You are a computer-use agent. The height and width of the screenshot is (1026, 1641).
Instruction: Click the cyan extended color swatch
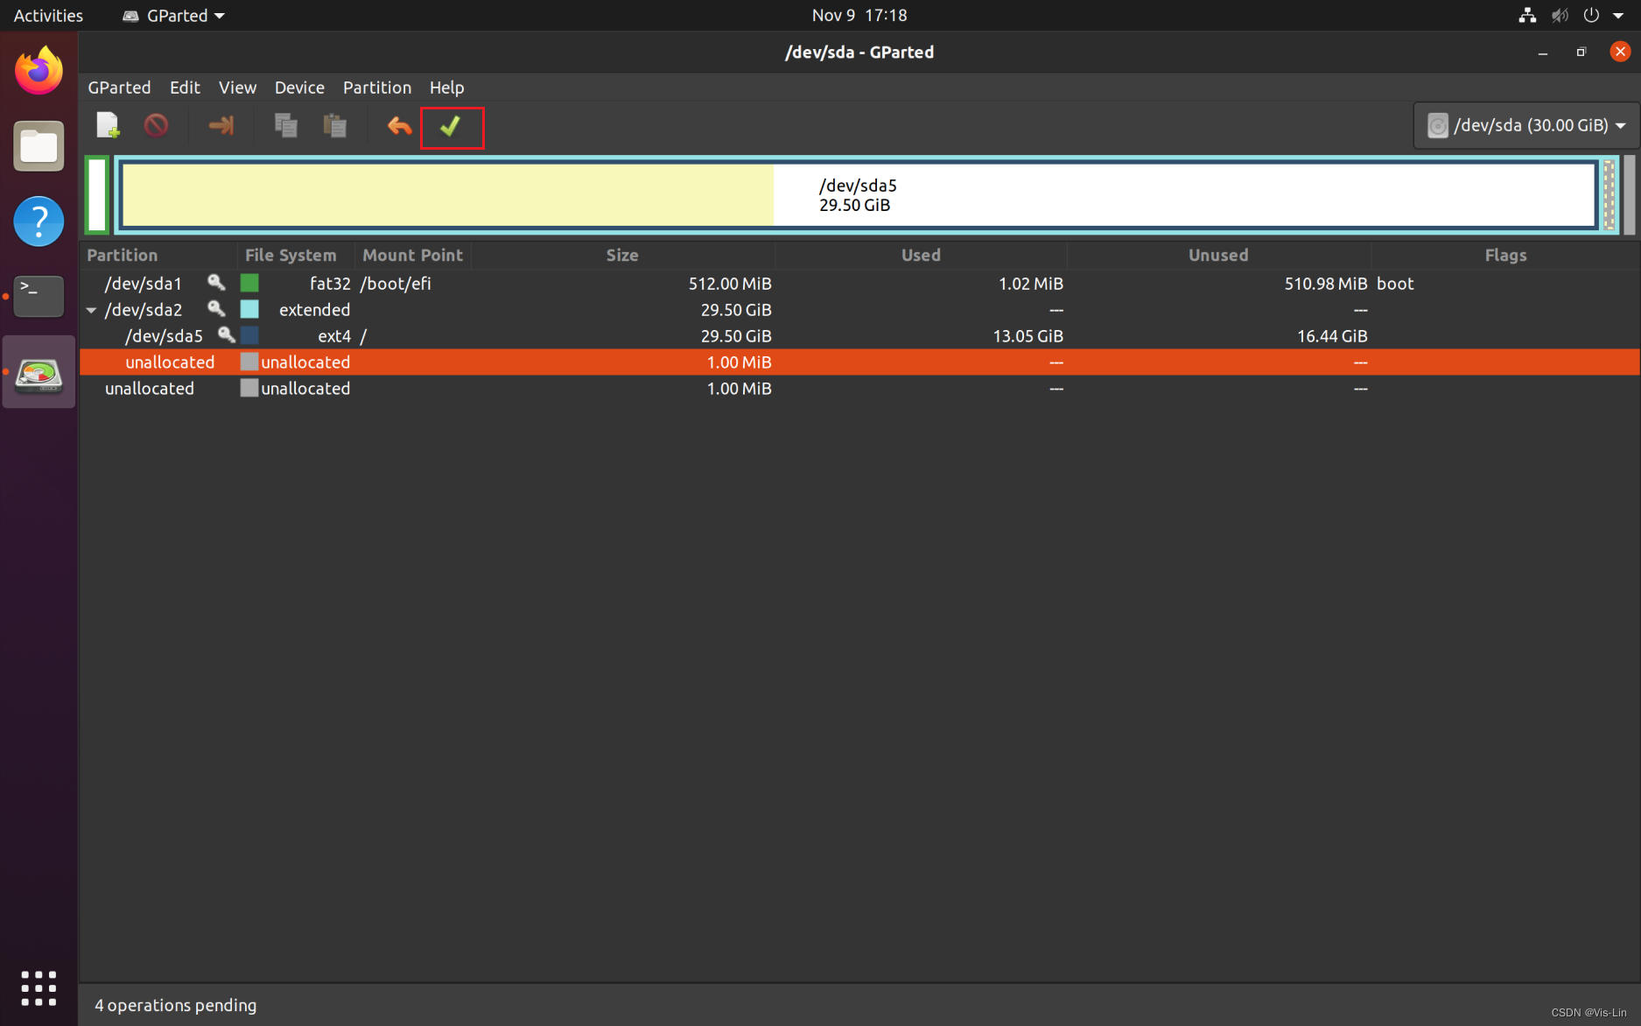(249, 309)
